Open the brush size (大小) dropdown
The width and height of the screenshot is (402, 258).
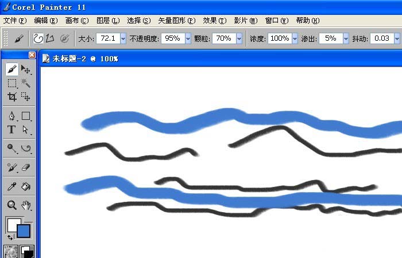point(122,39)
